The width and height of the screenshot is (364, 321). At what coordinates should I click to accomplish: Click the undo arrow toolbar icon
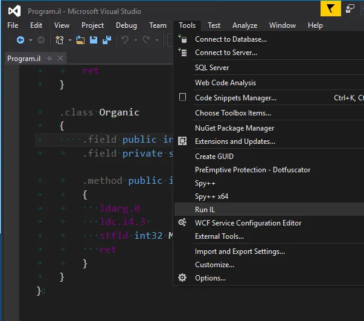pos(125,40)
